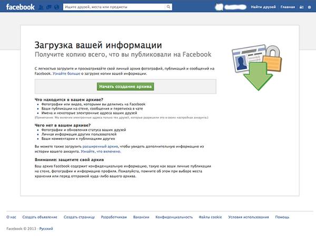316x238 pixels.
Task: Click Начать создание архива button
Action: coord(125,86)
